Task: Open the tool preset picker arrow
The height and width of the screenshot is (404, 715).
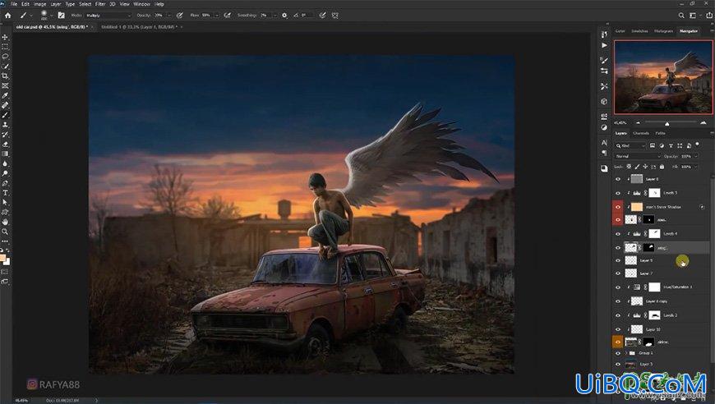Action: pos(31,15)
